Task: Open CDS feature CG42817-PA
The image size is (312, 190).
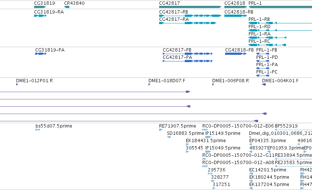Action: (x=188, y=61)
